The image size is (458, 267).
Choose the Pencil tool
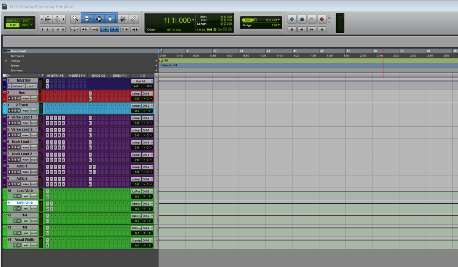pos(134,18)
